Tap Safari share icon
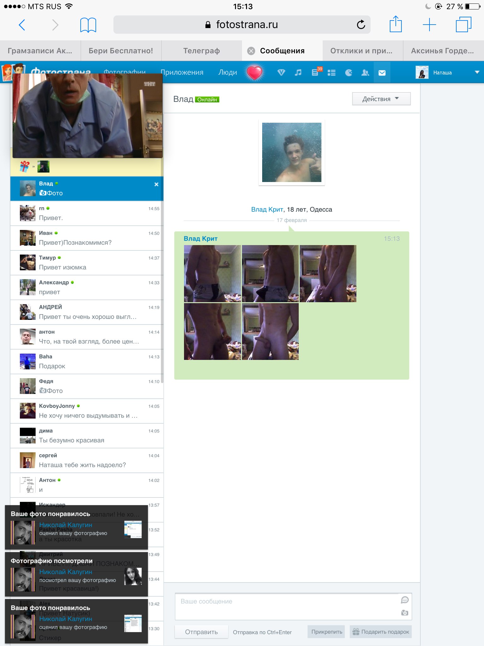 point(395,25)
